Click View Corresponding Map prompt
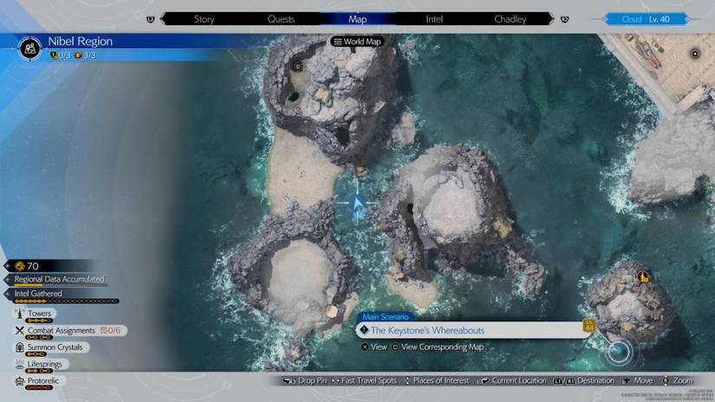 click(438, 347)
